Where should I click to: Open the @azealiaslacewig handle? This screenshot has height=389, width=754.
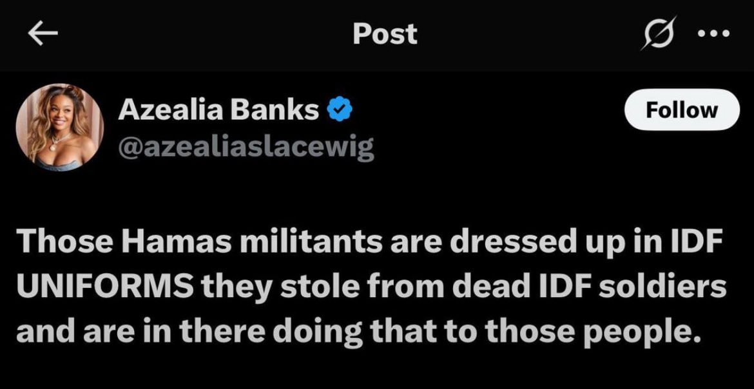pos(246,148)
